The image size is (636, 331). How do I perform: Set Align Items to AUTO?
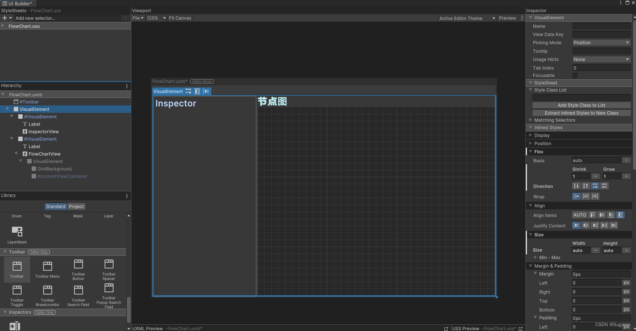[580, 215]
